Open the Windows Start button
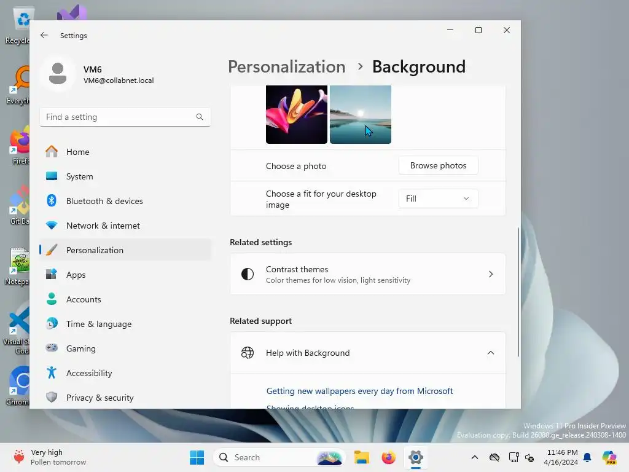The width and height of the screenshot is (629, 472). click(197, 457)
